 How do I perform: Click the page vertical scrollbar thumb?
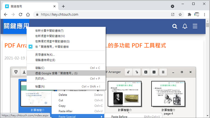click(207, 25)
